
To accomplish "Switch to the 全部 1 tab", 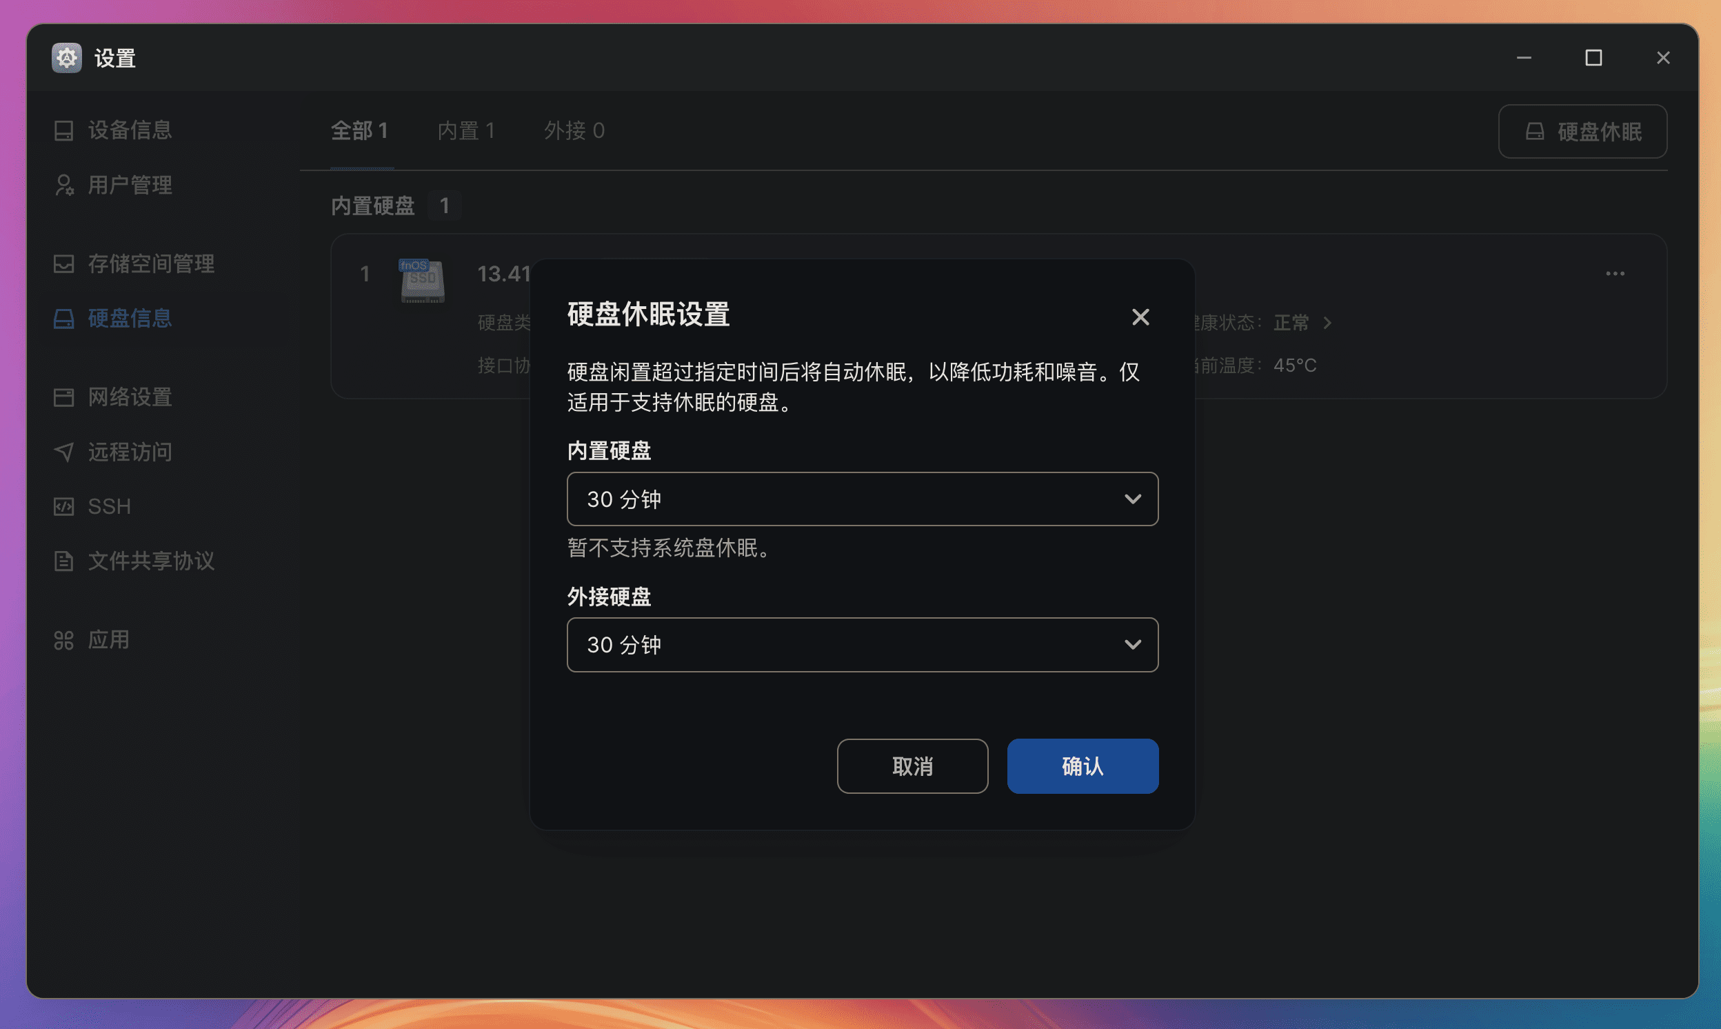I will click(x=359, y=130).
